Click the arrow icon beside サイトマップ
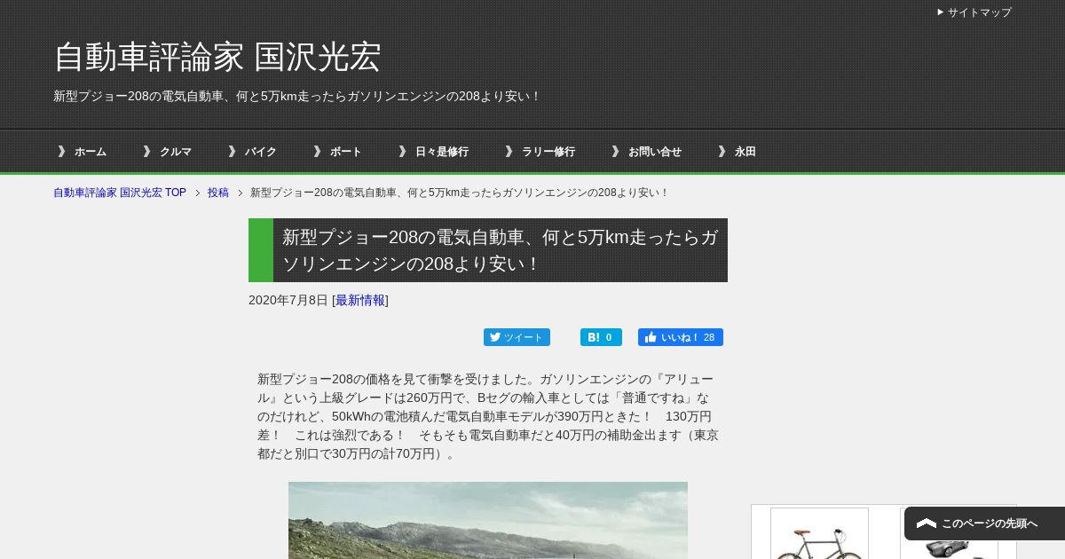The image size is (1065, 559). tap(941, 12)
